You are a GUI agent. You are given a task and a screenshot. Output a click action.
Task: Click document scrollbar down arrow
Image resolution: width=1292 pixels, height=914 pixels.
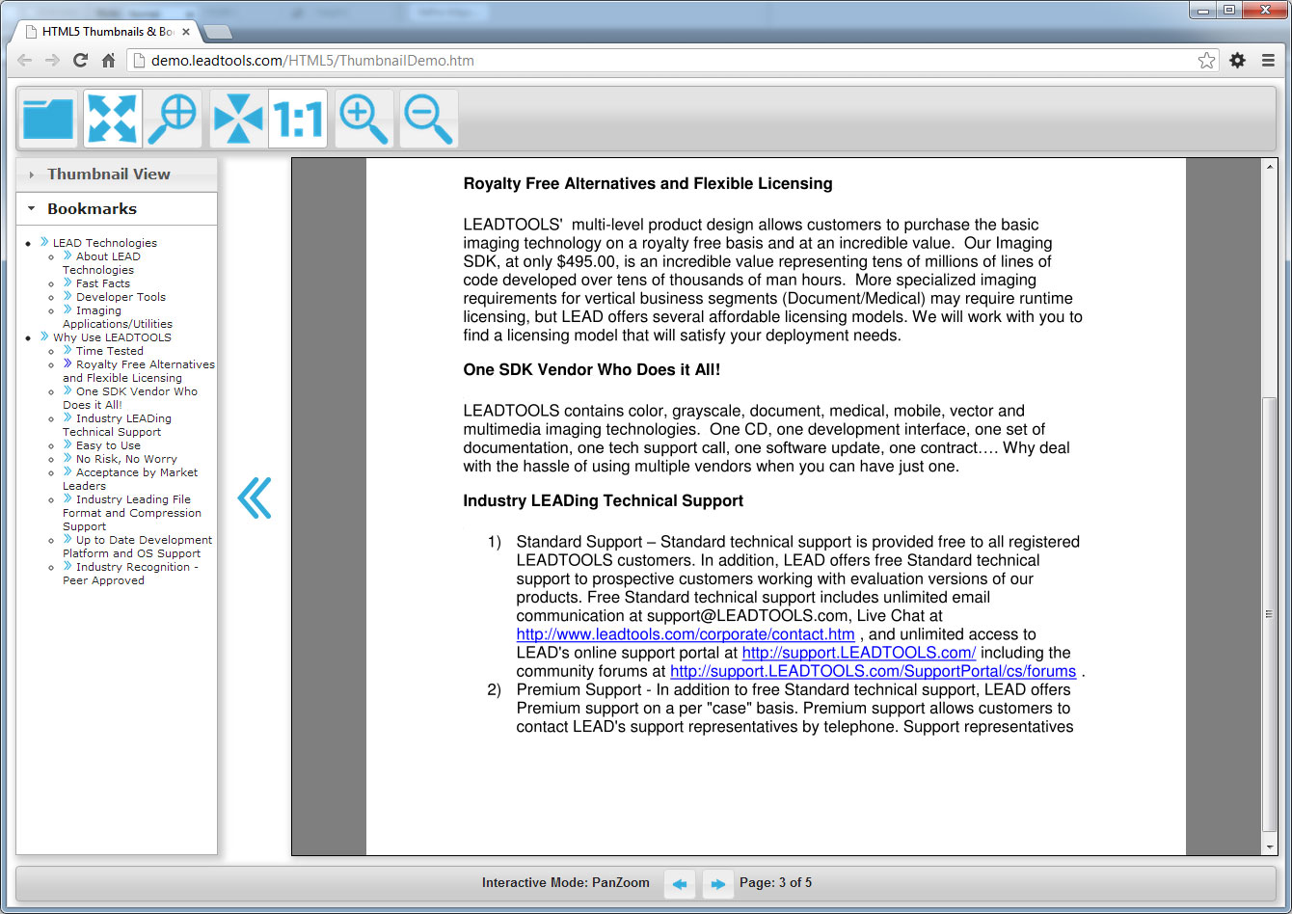click(x=1269, y=847)
